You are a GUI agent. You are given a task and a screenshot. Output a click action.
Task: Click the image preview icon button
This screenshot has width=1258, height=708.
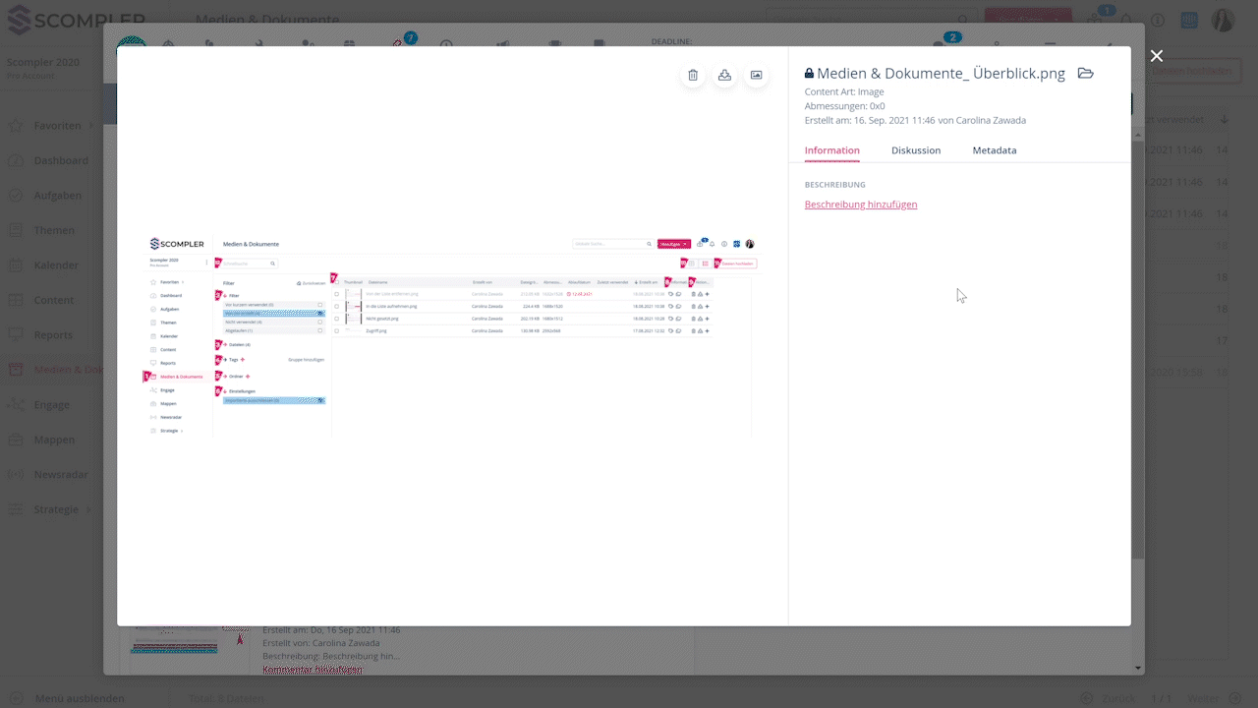[x=756, y=76]
